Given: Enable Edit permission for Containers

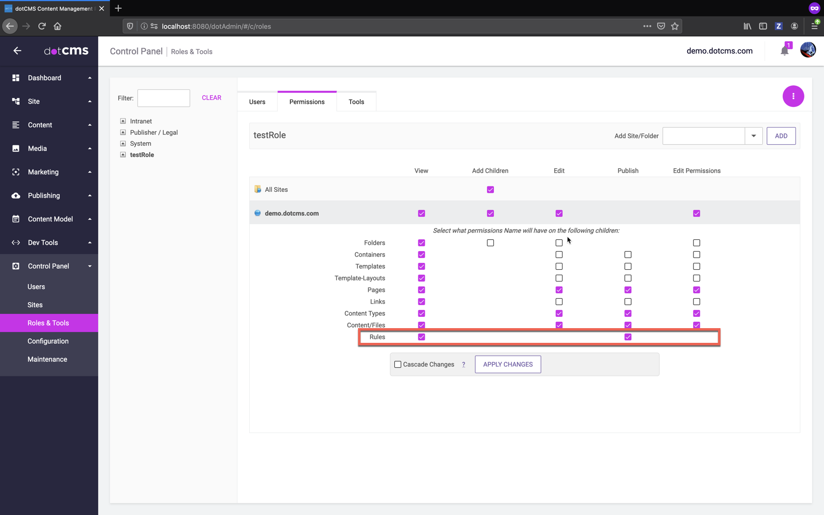Looking at the screenshot, I should (559, 255).
